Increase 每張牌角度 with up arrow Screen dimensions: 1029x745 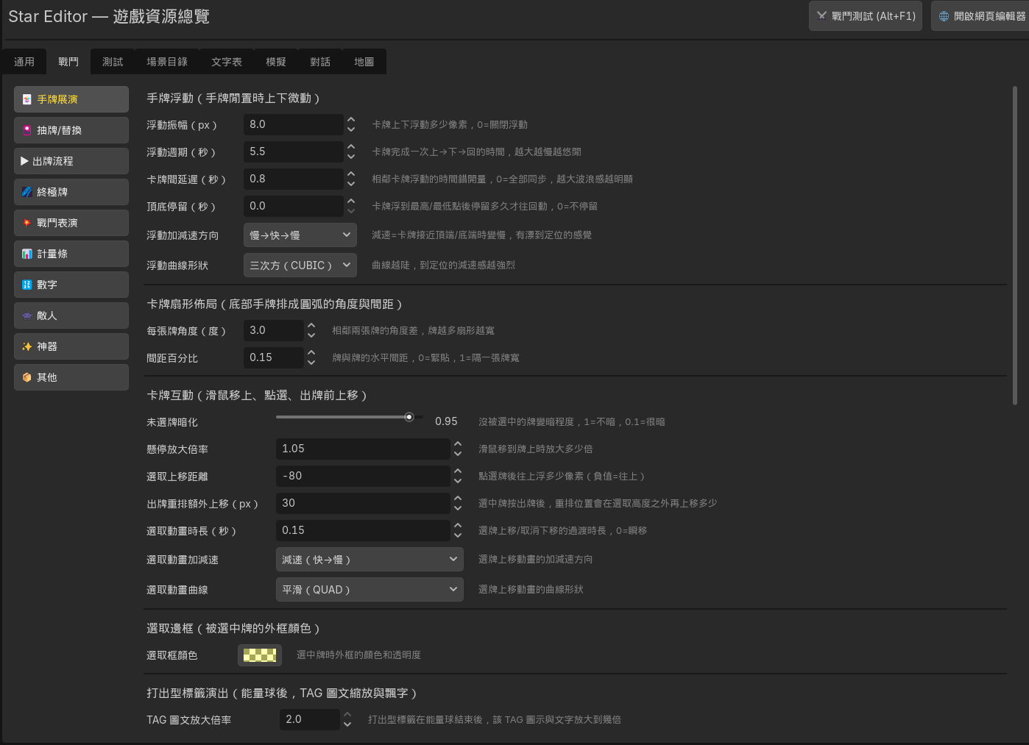311,326
